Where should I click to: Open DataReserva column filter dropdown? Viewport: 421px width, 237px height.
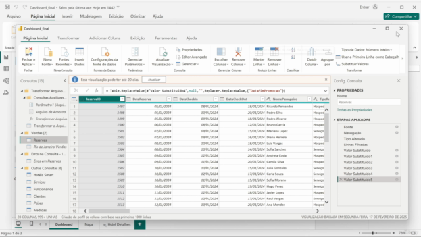coord(169,99)
